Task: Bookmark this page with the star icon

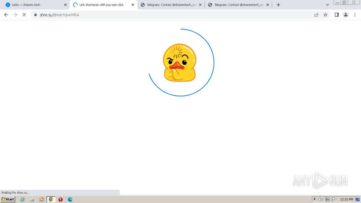Action: [325, 15]
